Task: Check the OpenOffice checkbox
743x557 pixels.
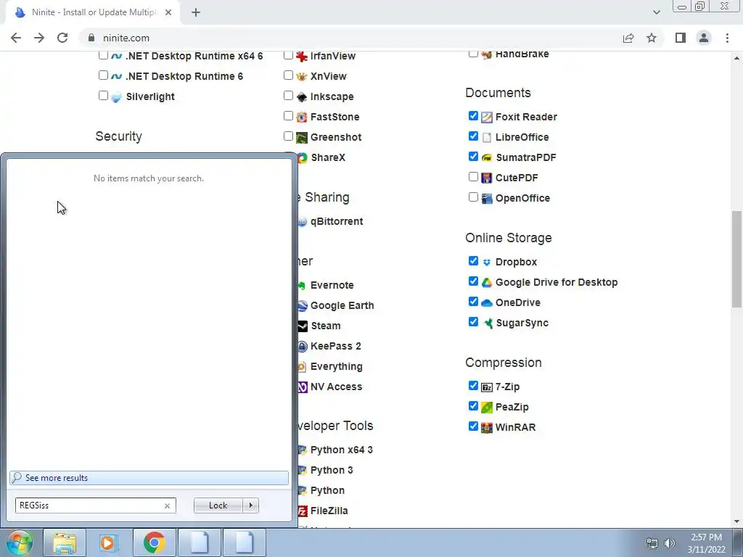Action: coord(473,197)
